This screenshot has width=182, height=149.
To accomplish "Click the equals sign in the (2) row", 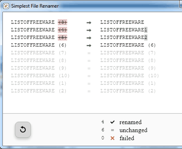I will [89, 91].
